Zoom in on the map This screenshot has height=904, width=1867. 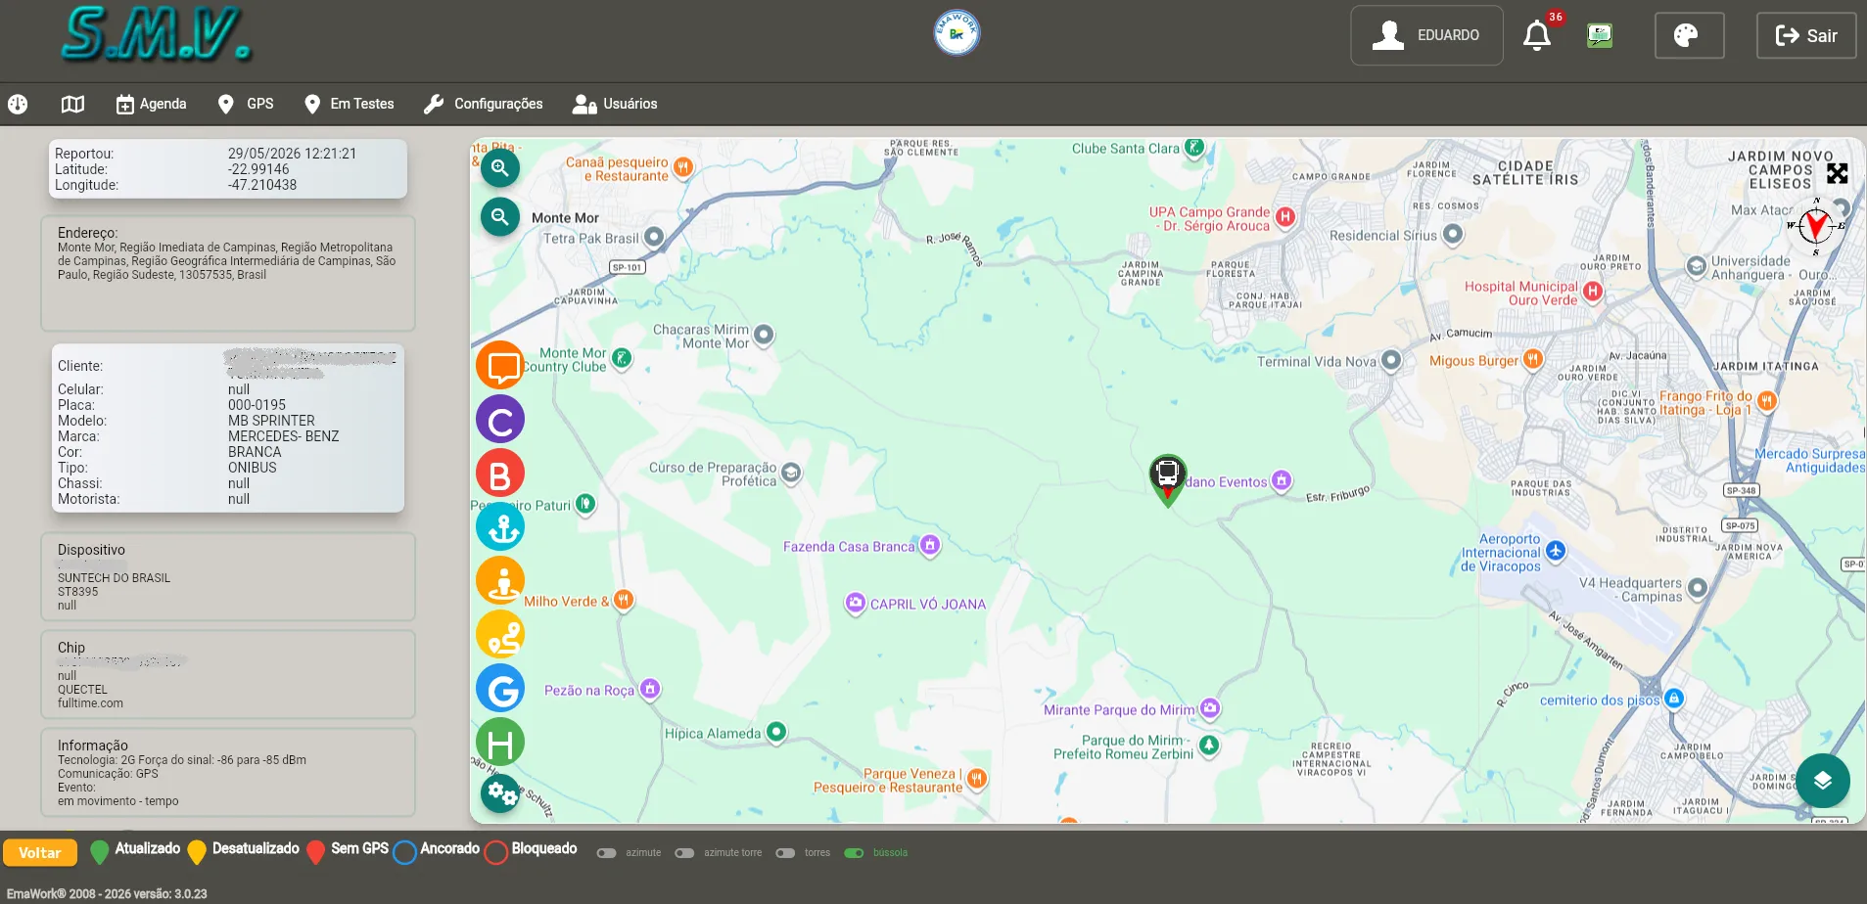click(500, 167)
